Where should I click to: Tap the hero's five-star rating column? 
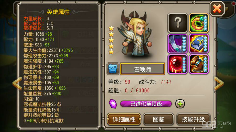[x=111, y=40]
